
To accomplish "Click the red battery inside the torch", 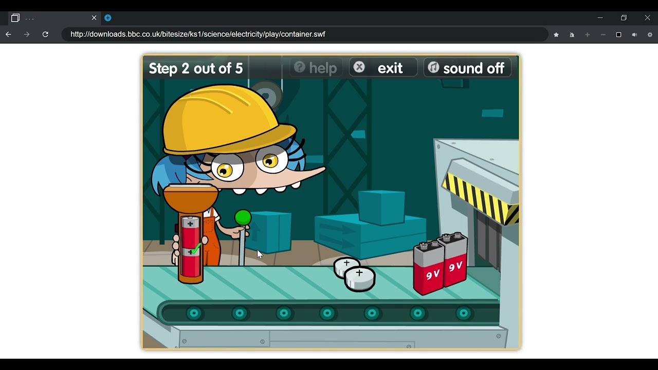I will coord(190,247).
